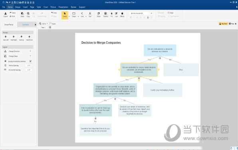Click the Undo button in the ribbon
The height and width of the screenshot is (150, 238).
pos(54,13)
